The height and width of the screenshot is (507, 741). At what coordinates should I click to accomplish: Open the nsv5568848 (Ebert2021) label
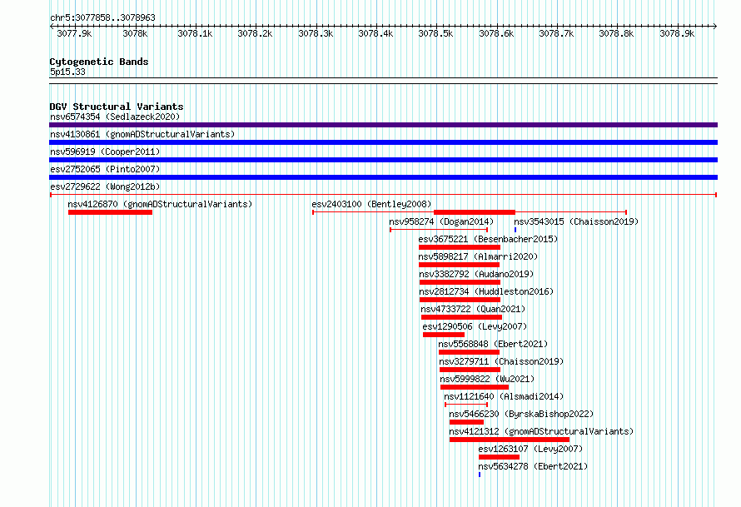[493, 344]
